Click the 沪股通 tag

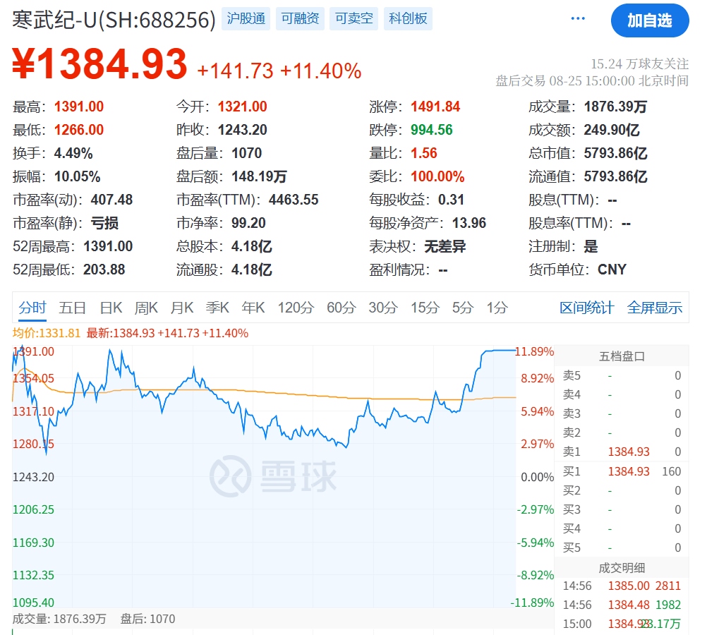pos(246,18)
